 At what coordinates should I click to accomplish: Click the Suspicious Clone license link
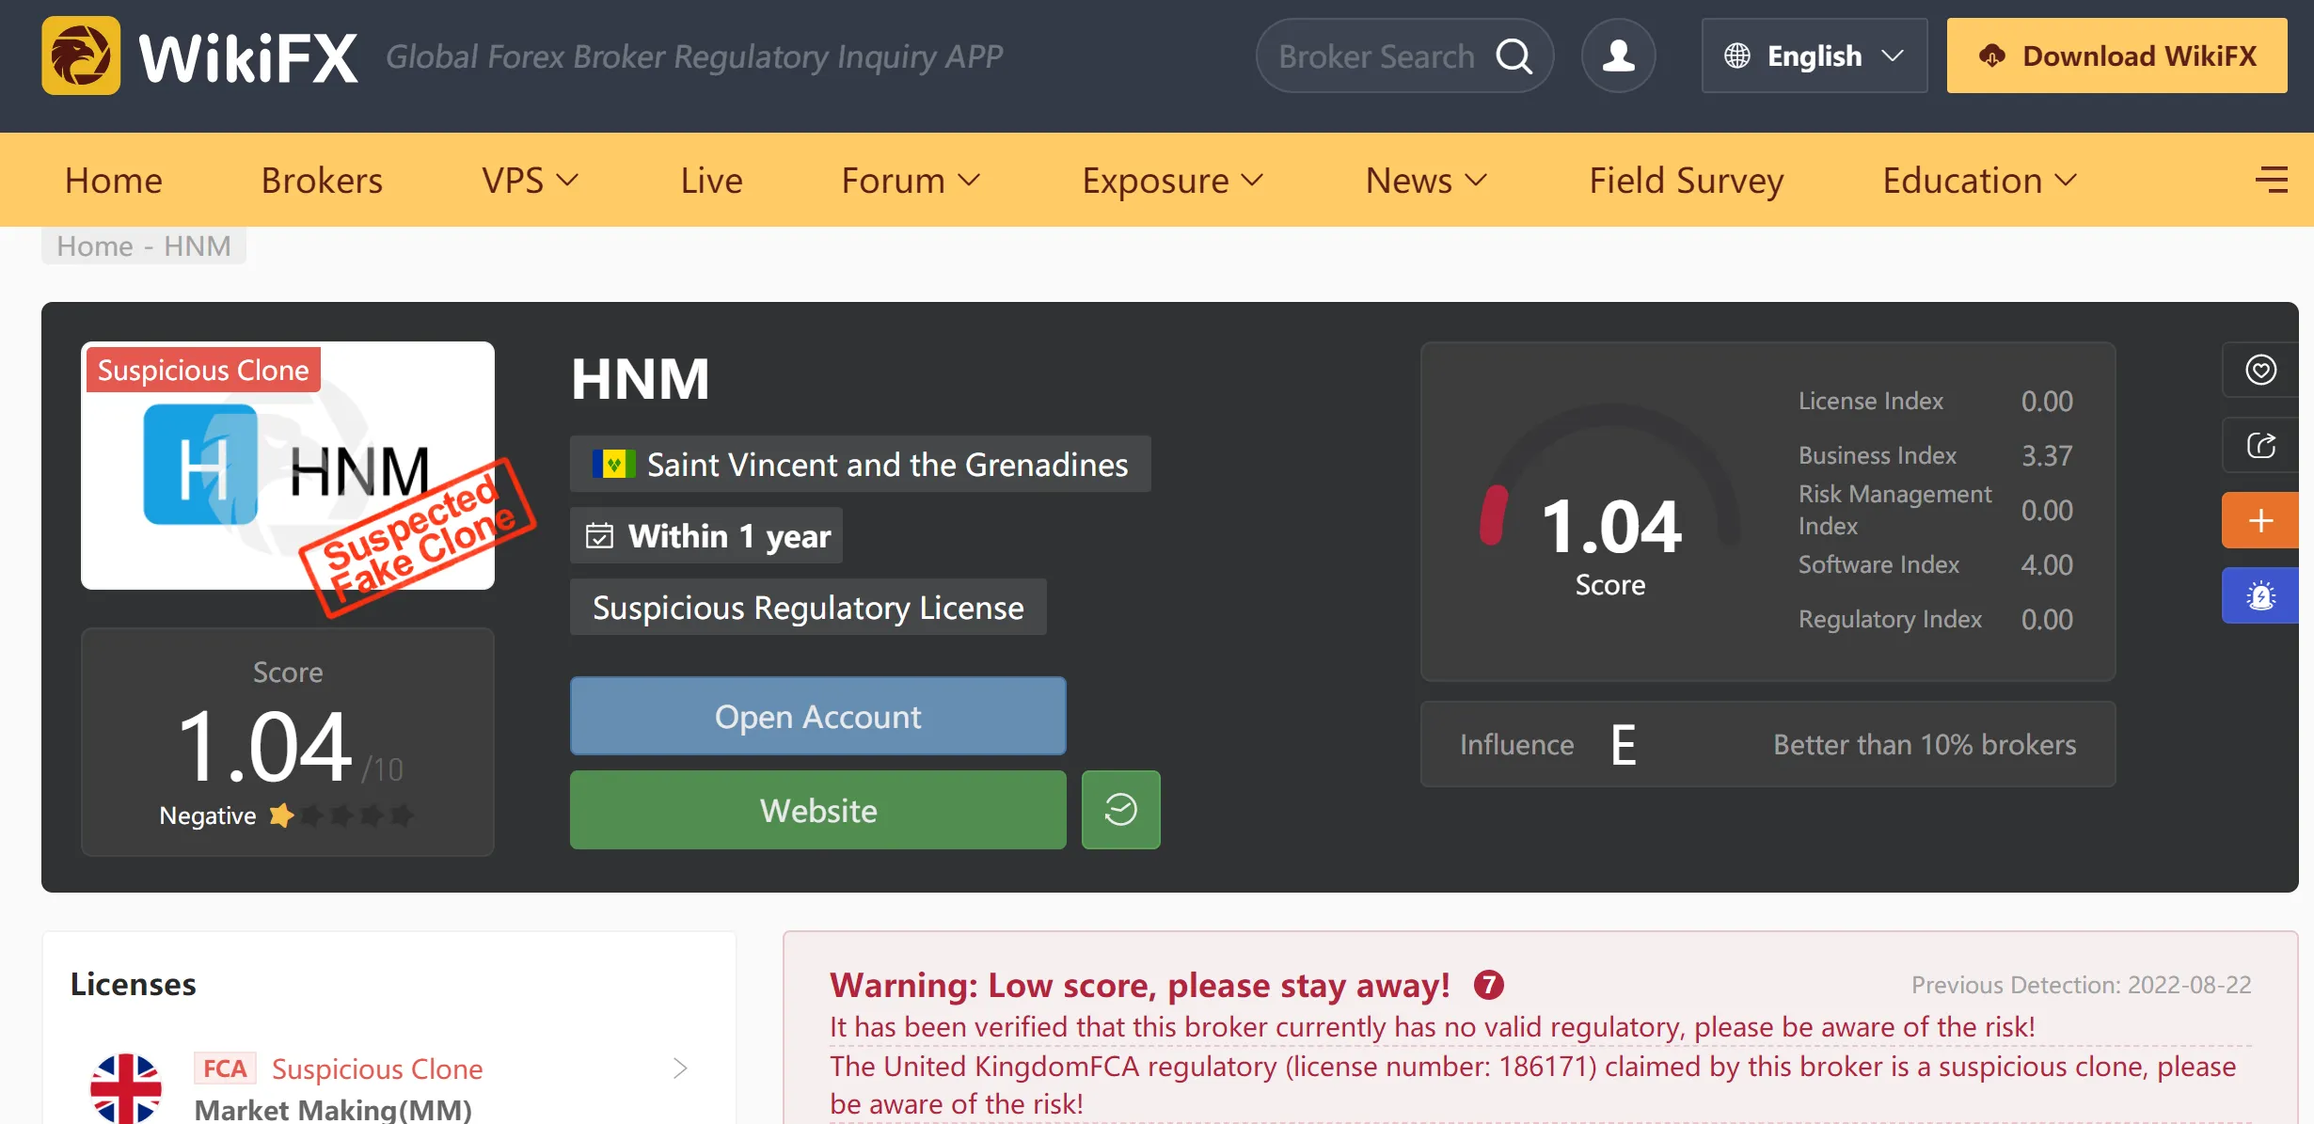tap(376, 1069)
